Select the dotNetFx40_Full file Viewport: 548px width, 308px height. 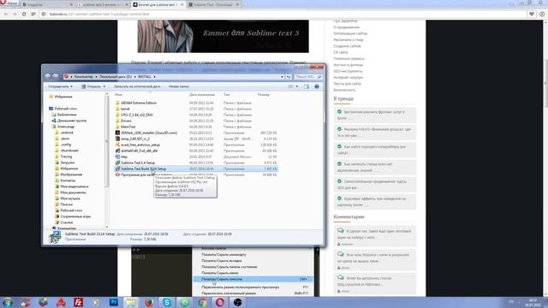point(139,151)
